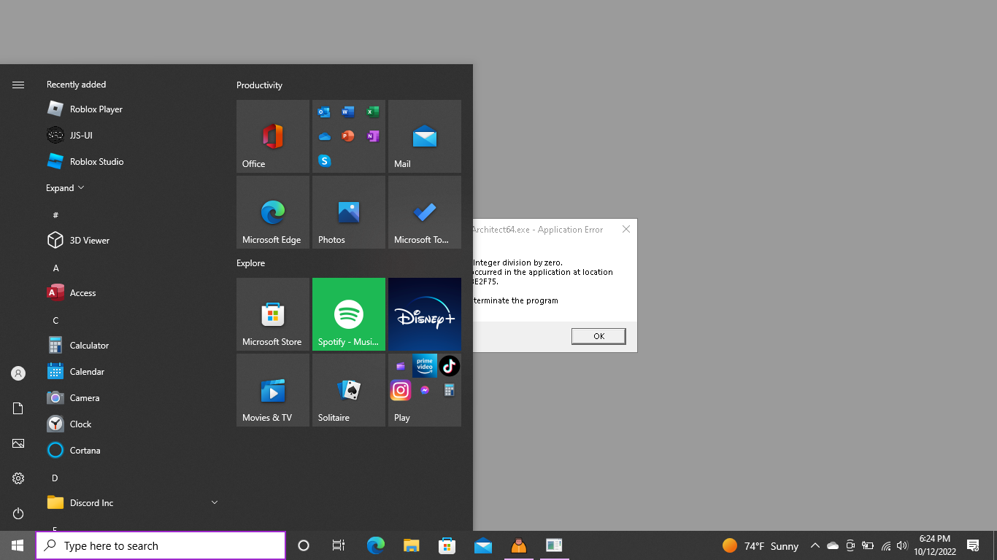Open the user account icon in Start
This screenshot has width=997, height=560.
(x=18, y=373)
